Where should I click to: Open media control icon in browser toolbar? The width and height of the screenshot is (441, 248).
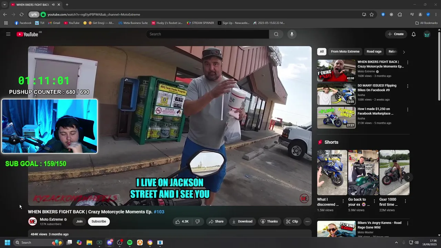coord(412,14)
